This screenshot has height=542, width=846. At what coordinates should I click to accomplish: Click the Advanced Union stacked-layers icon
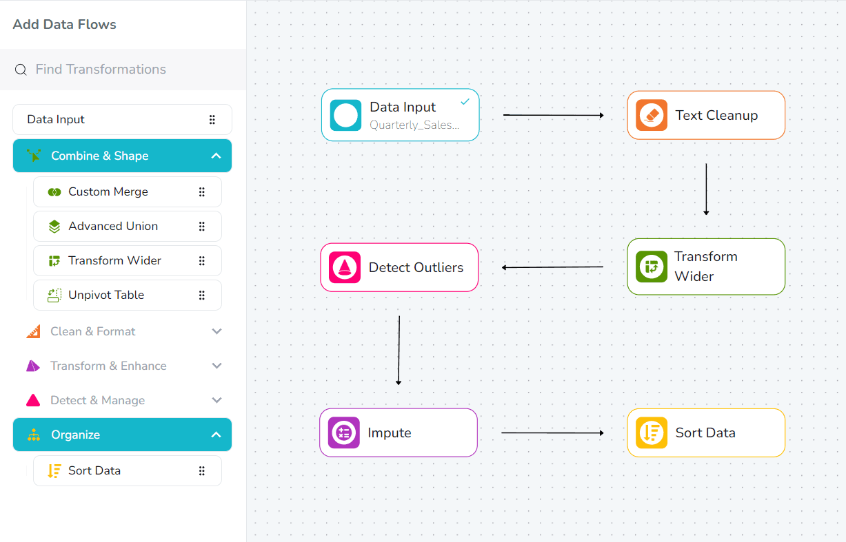[x=54, y=226]
